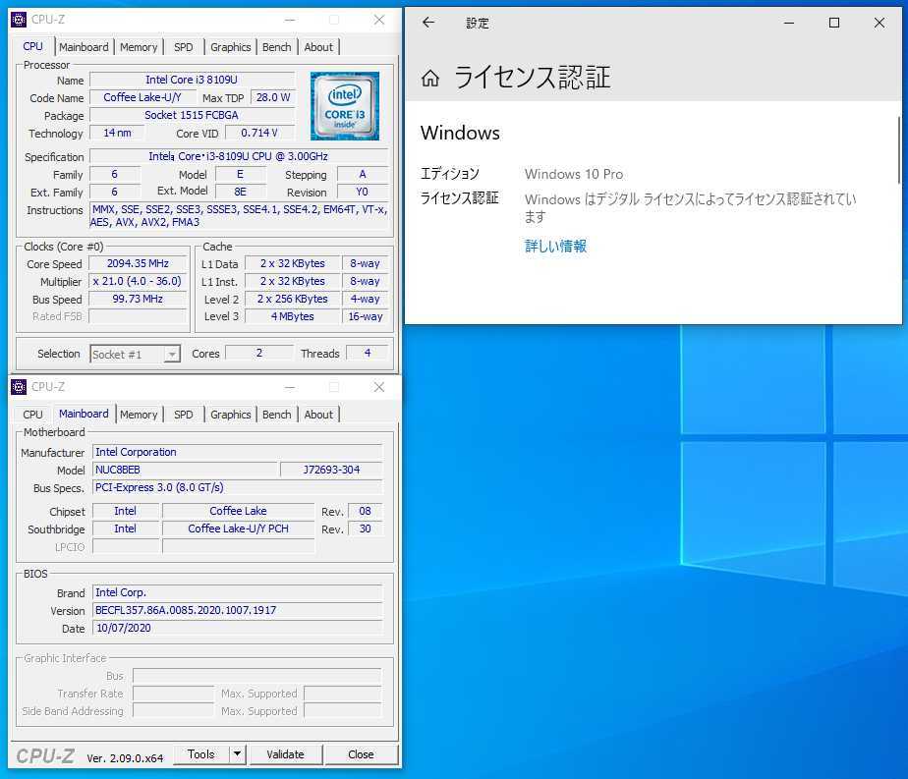
Task: Go to Bench tab in the Motherboard window
Action: (277, 415)
